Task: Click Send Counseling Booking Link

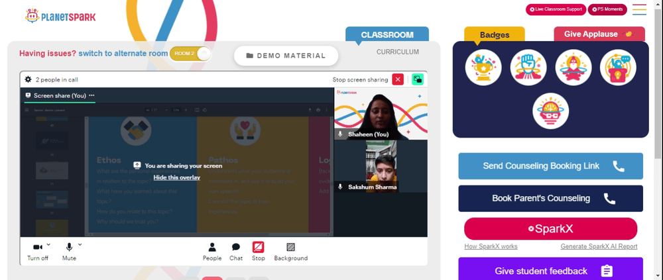Action: tap(550, 166)
